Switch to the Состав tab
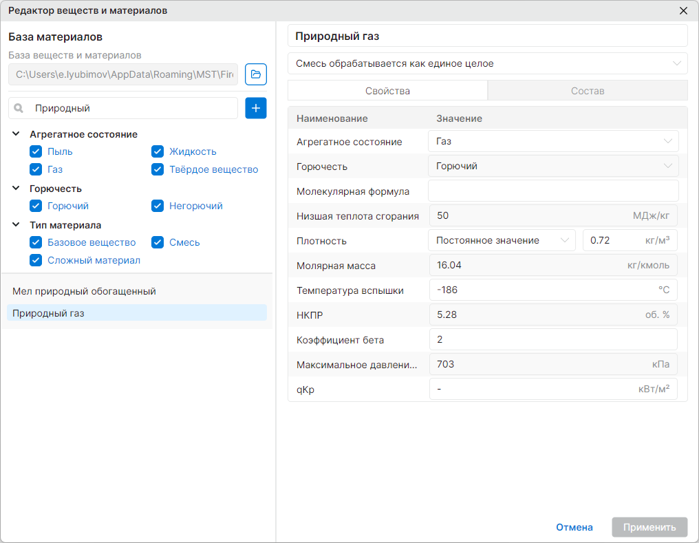This screenshot has width=699, height=543. pos(588,91)
